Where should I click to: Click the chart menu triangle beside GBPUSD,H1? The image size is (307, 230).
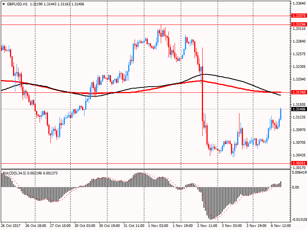pyautogui.click(x=4, y=4)
